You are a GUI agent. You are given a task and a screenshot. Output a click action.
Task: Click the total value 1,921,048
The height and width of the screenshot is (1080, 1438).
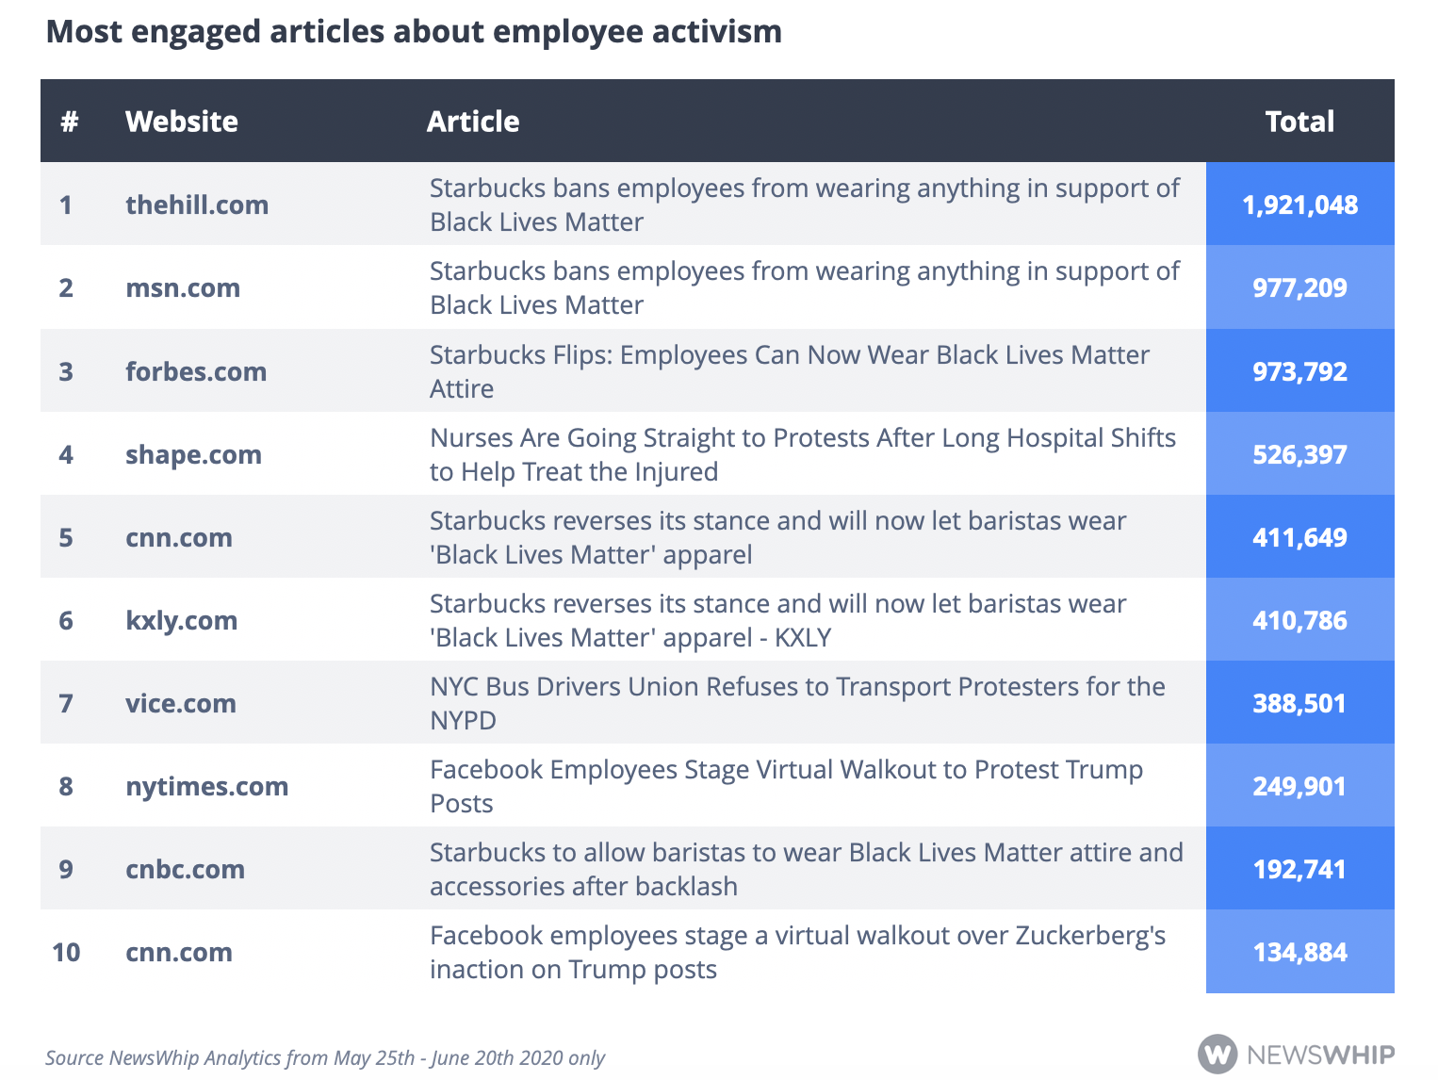click(x=1299, y=205)
